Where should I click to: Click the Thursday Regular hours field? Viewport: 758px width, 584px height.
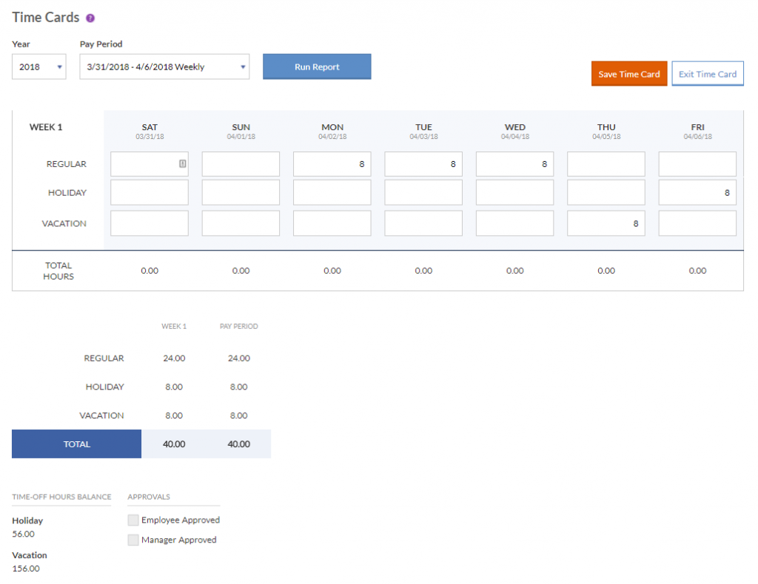click(606, 164)
